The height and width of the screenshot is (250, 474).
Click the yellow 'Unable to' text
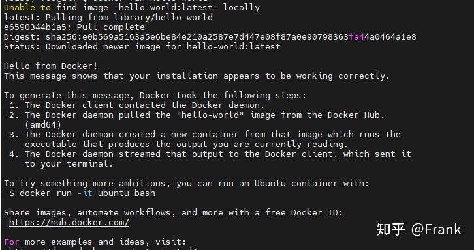coord(27,8)
